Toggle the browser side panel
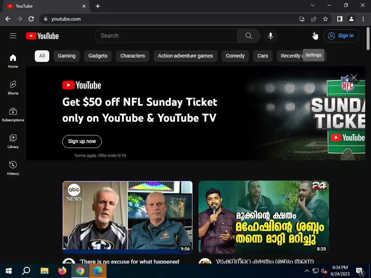Image resolution: width=371 pixels, height=278 pixels. 340,19
